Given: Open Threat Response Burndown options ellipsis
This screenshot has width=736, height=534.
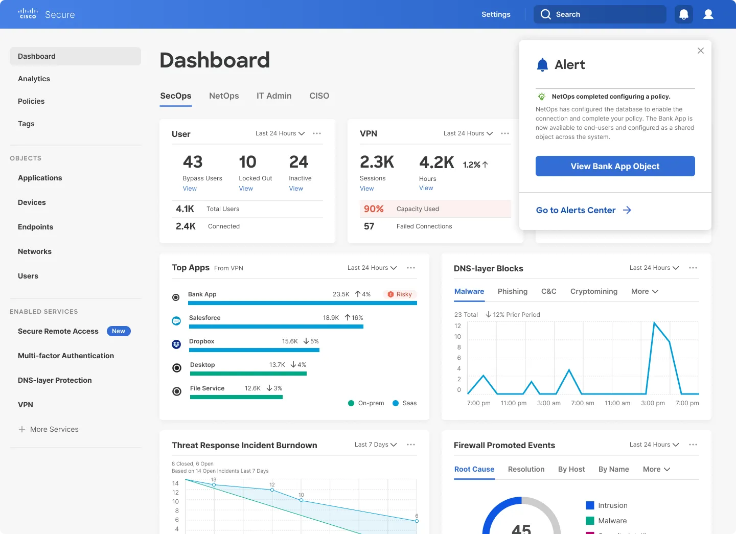Looking at the screenshot, I should tap(411, 445).
